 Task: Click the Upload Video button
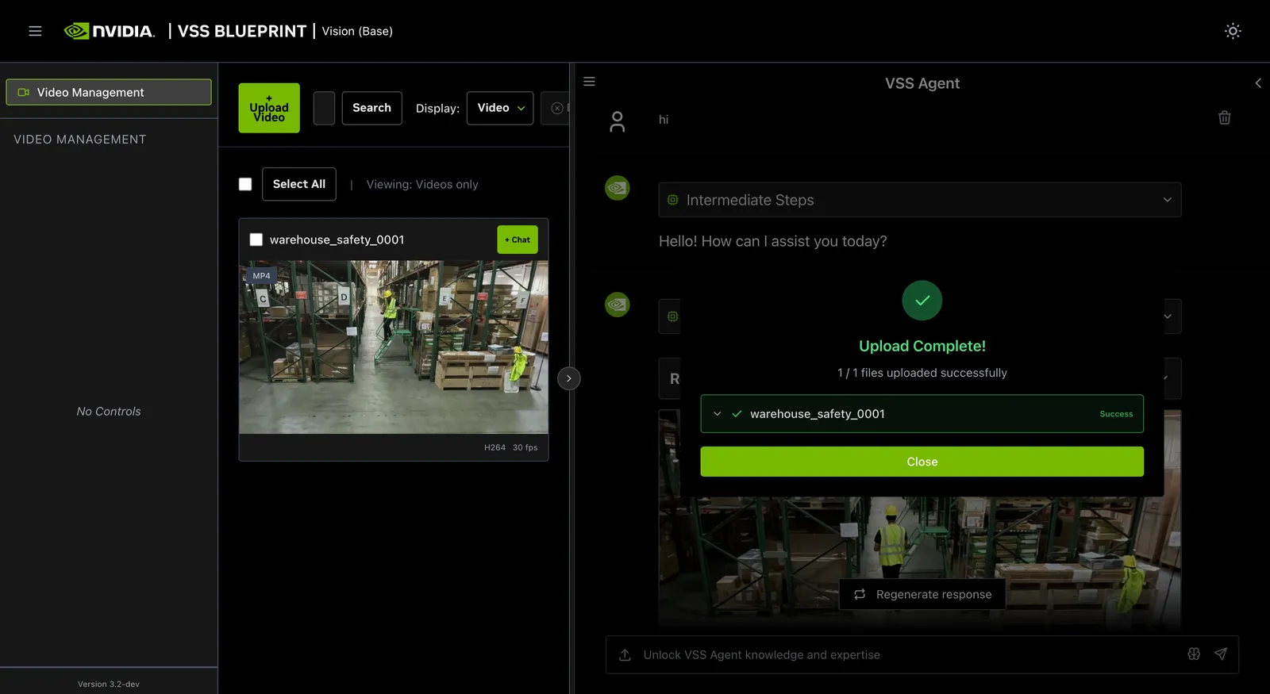(269, 108)
